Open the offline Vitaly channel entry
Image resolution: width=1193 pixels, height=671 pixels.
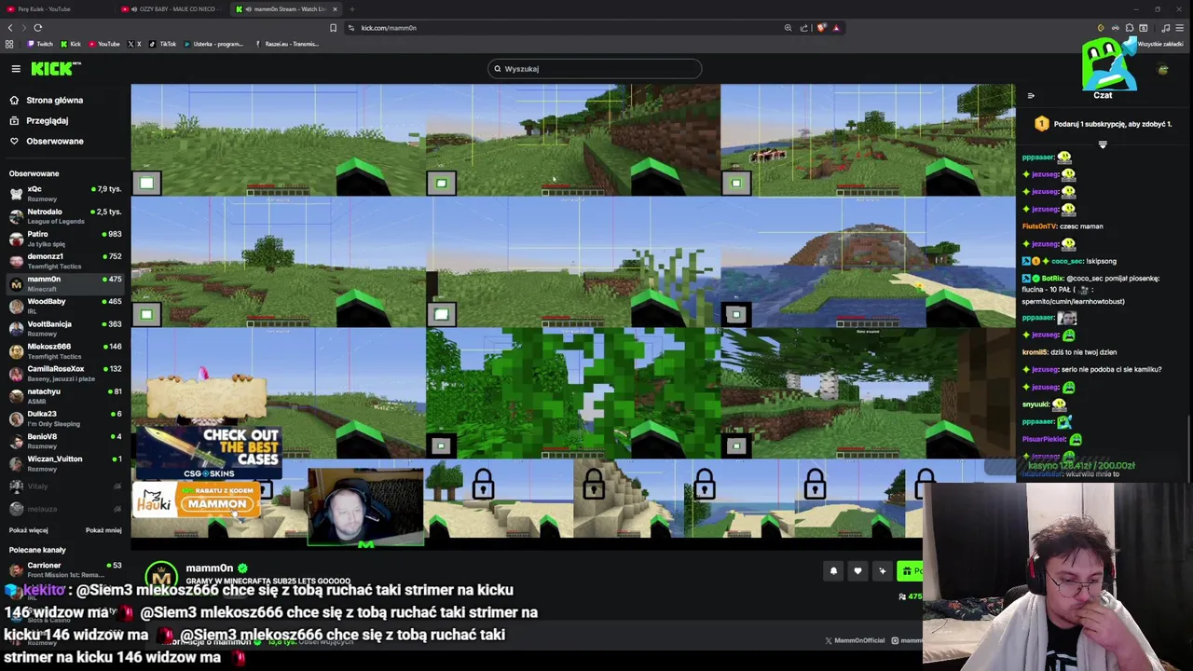pyautogui.click(x=65, y=486)
